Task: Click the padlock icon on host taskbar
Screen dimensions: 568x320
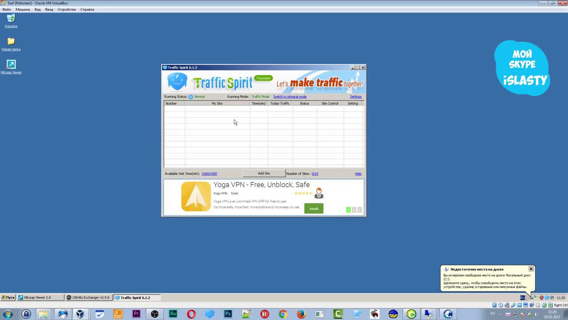Action: point(26,314)
